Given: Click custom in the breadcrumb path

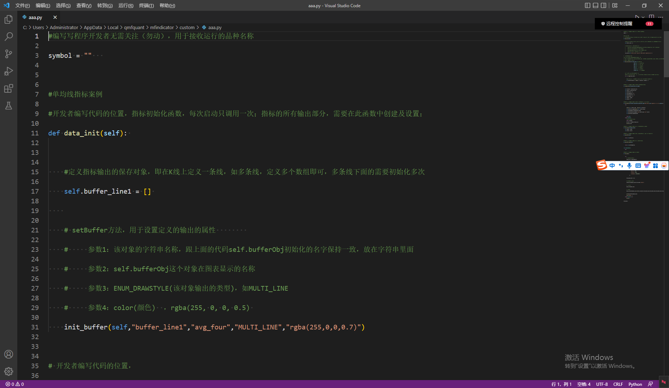Looking at the screenshot, I should (187, 27).
